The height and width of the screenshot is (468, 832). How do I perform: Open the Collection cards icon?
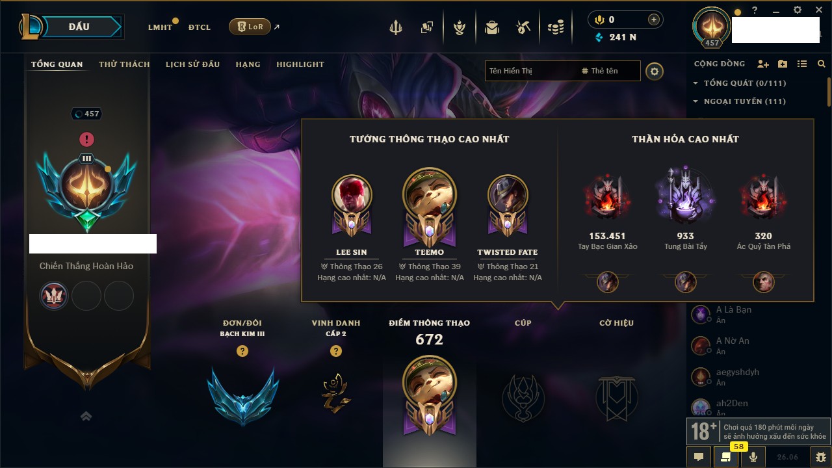coord(427,27)
